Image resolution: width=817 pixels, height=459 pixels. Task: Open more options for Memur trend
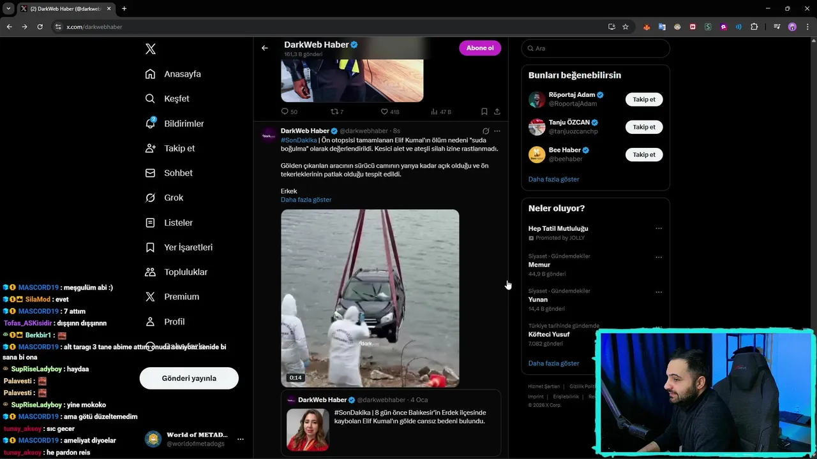click(x=659, y=258)
